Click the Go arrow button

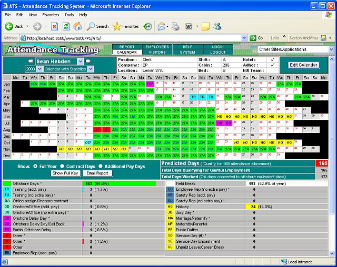[253, 38]
